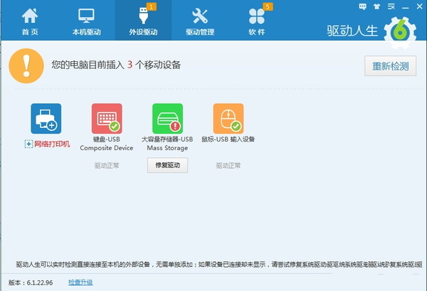
Task: Click the badge 5 on 软件 tab
Action: pyautogui.click(x=268, y=6)
